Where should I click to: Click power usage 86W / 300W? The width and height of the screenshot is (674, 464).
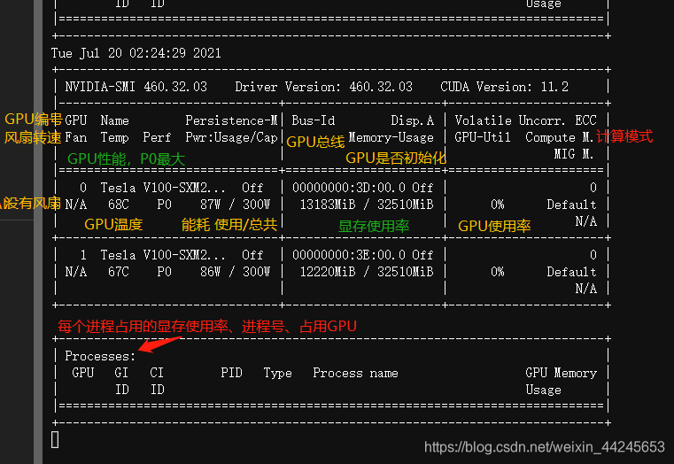tap(235, 272)
